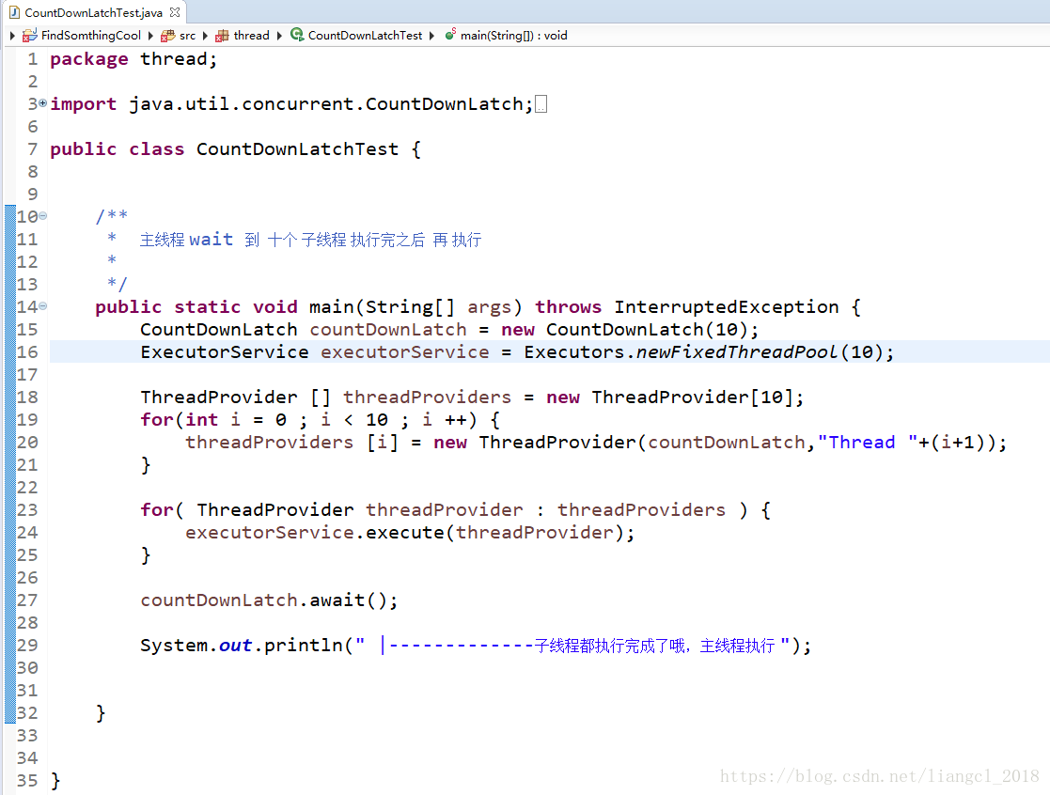The height and width of the screenshot is (795, 1050).
Task: Click line number 16 in the gutter
Action: pyautogui.click(x=27, y=352)
